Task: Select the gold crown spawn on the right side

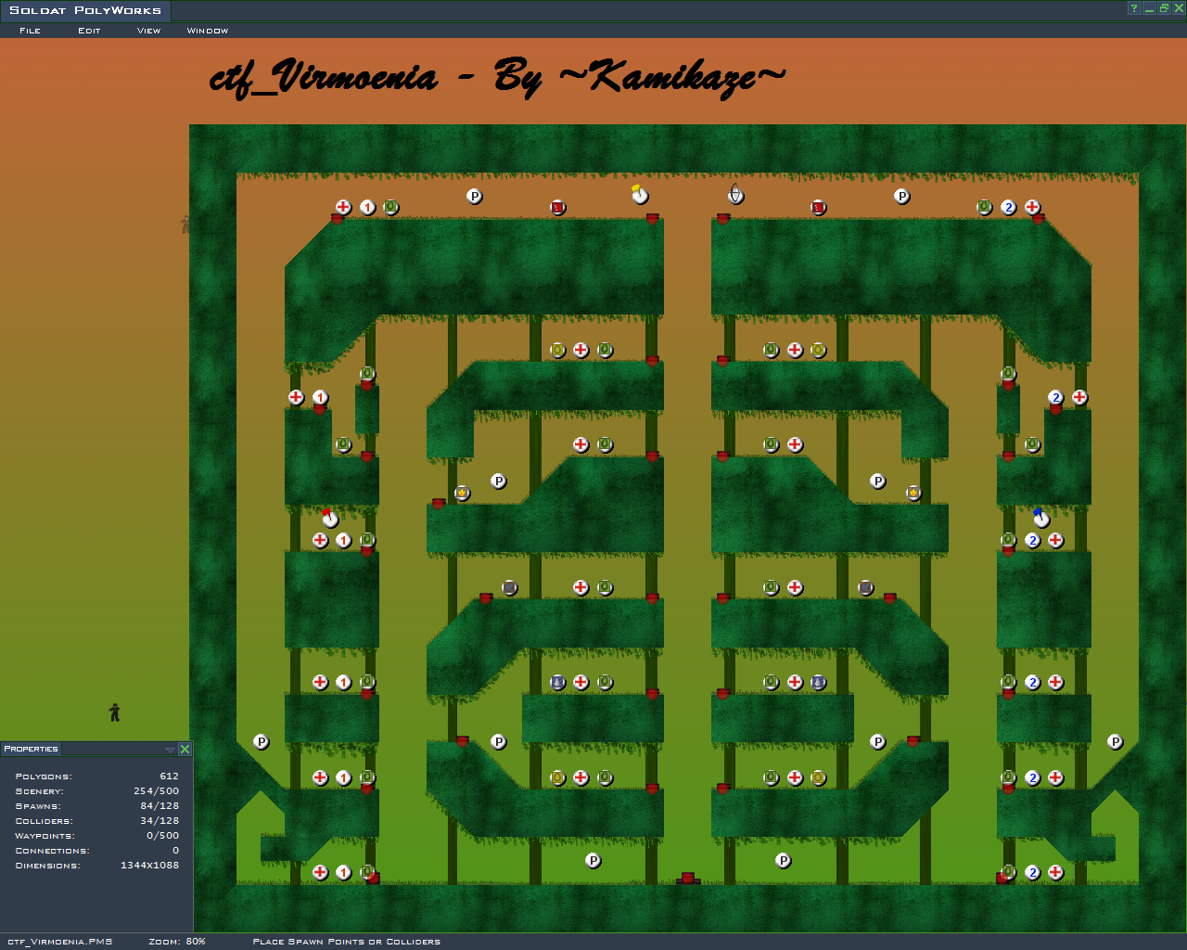Action: coord(913,493)
